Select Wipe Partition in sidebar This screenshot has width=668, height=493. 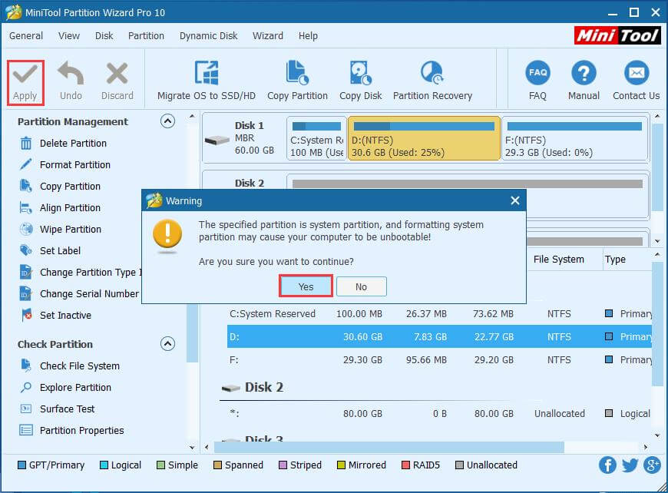[x=70, y=229]
